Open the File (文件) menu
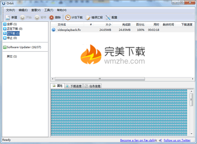The width and height of the screenshot is (197, 144). coord(10,10)
